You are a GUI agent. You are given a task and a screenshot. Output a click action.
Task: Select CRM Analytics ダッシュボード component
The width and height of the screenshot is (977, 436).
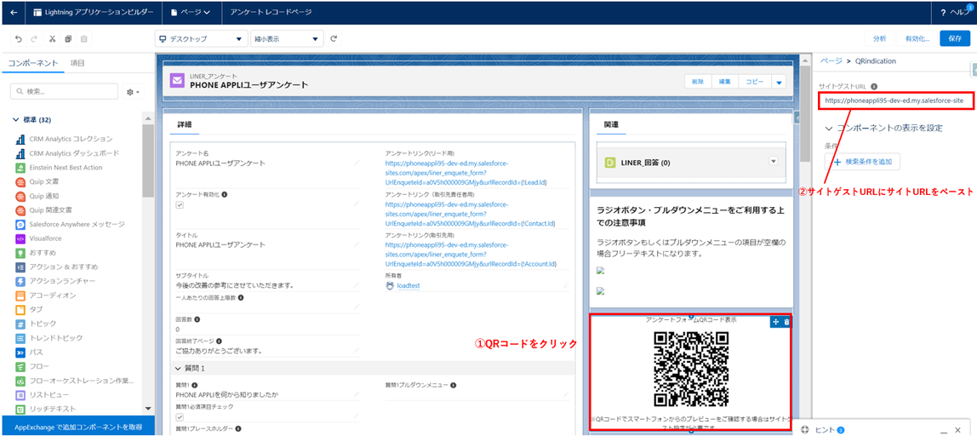pos(73,152)
